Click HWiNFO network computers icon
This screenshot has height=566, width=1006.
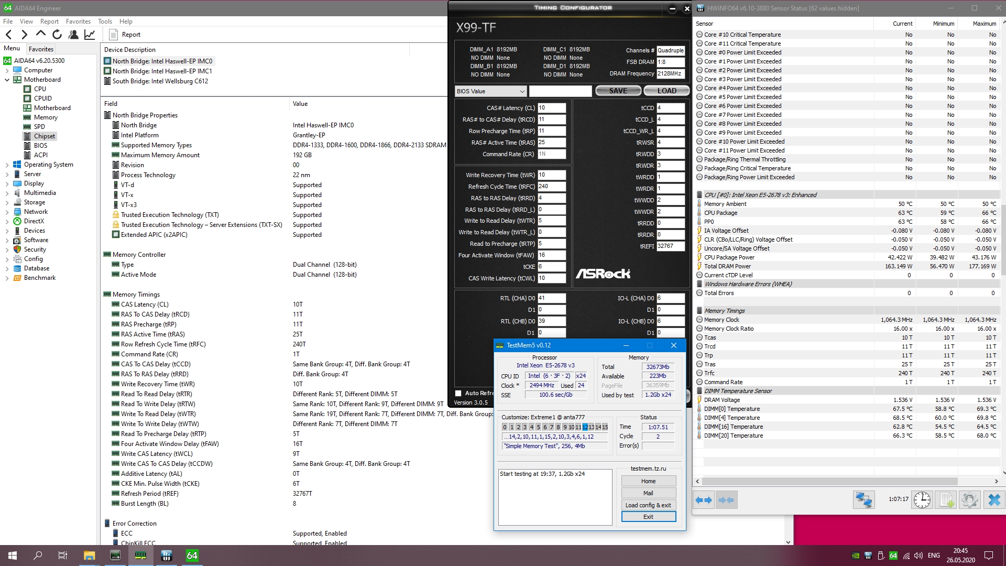point(863,500)
